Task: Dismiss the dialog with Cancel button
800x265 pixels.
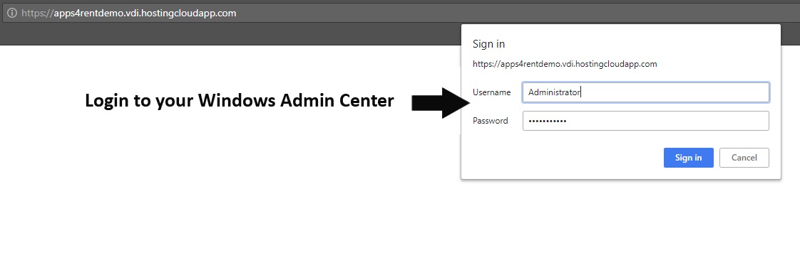Action: coord(744,158)
